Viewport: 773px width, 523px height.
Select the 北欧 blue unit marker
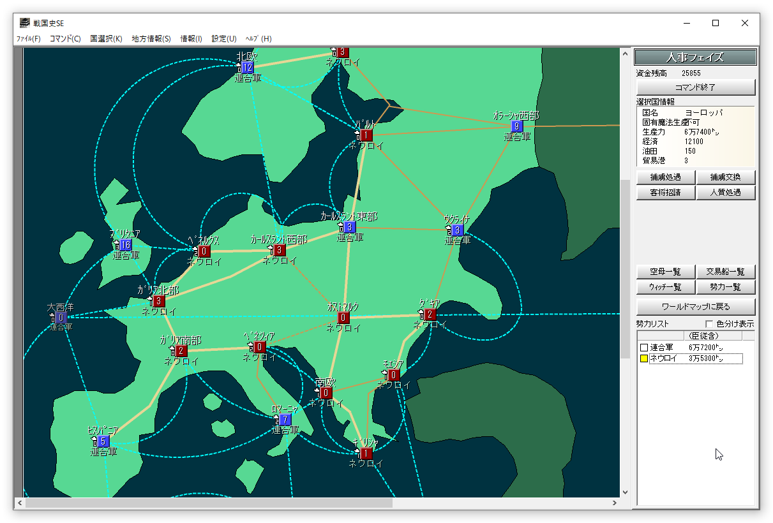click(247, 68)
